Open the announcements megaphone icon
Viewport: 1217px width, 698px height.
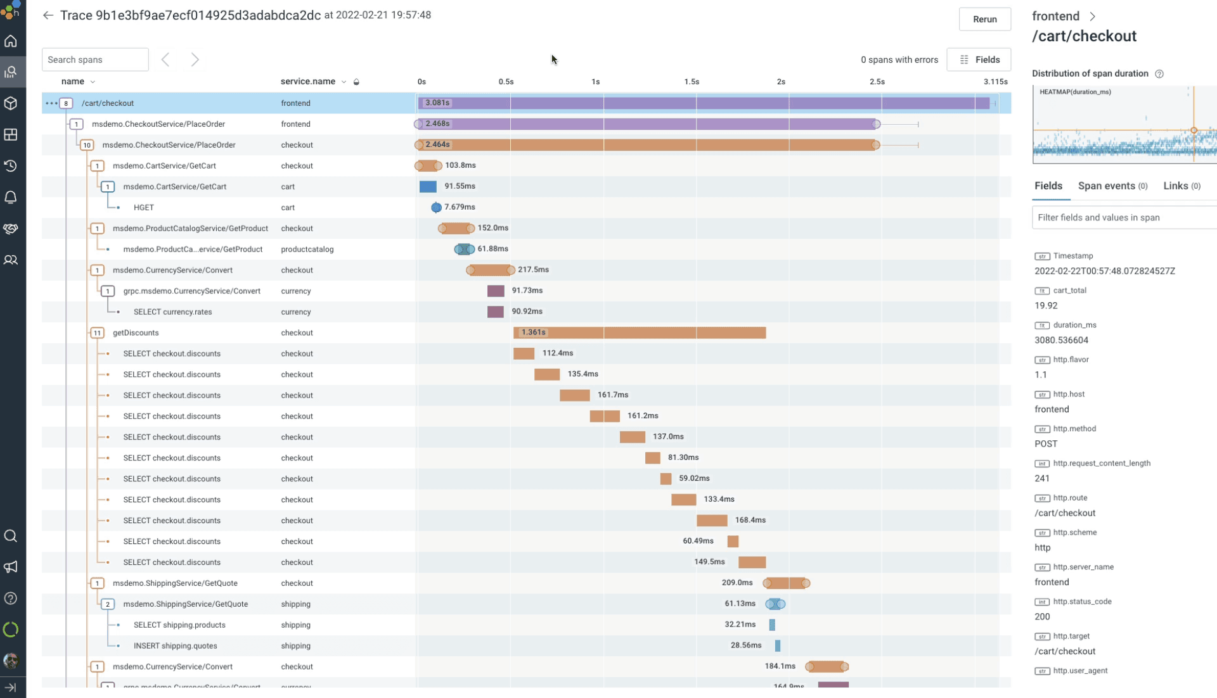coord(11,567)
